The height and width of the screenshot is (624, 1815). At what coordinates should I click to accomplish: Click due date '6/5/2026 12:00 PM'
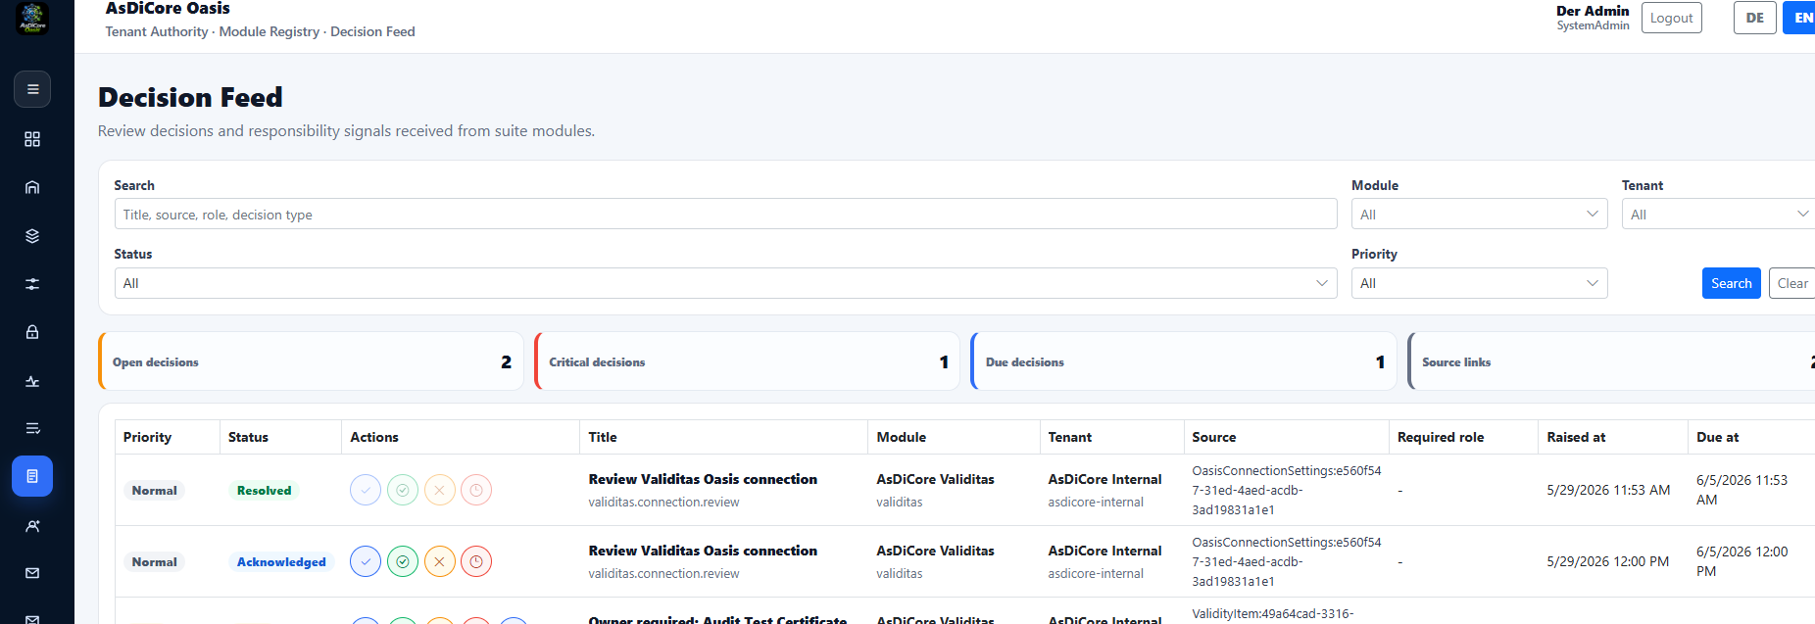[1741, 561]
